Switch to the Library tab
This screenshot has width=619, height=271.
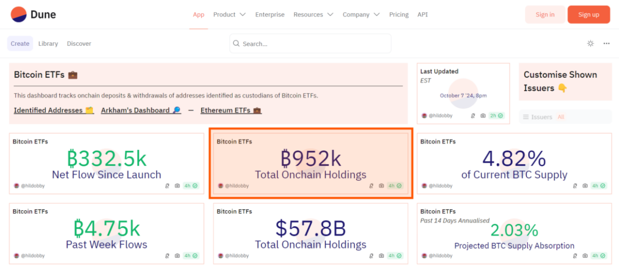coord(48,43)
